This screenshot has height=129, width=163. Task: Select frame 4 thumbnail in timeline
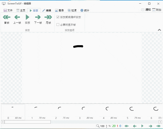click(108, 112)
